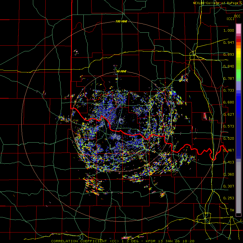The width and height of the screenshot is (243, 243).
Task: Click the 50 NMI range ring label
Action: [121, 72]
